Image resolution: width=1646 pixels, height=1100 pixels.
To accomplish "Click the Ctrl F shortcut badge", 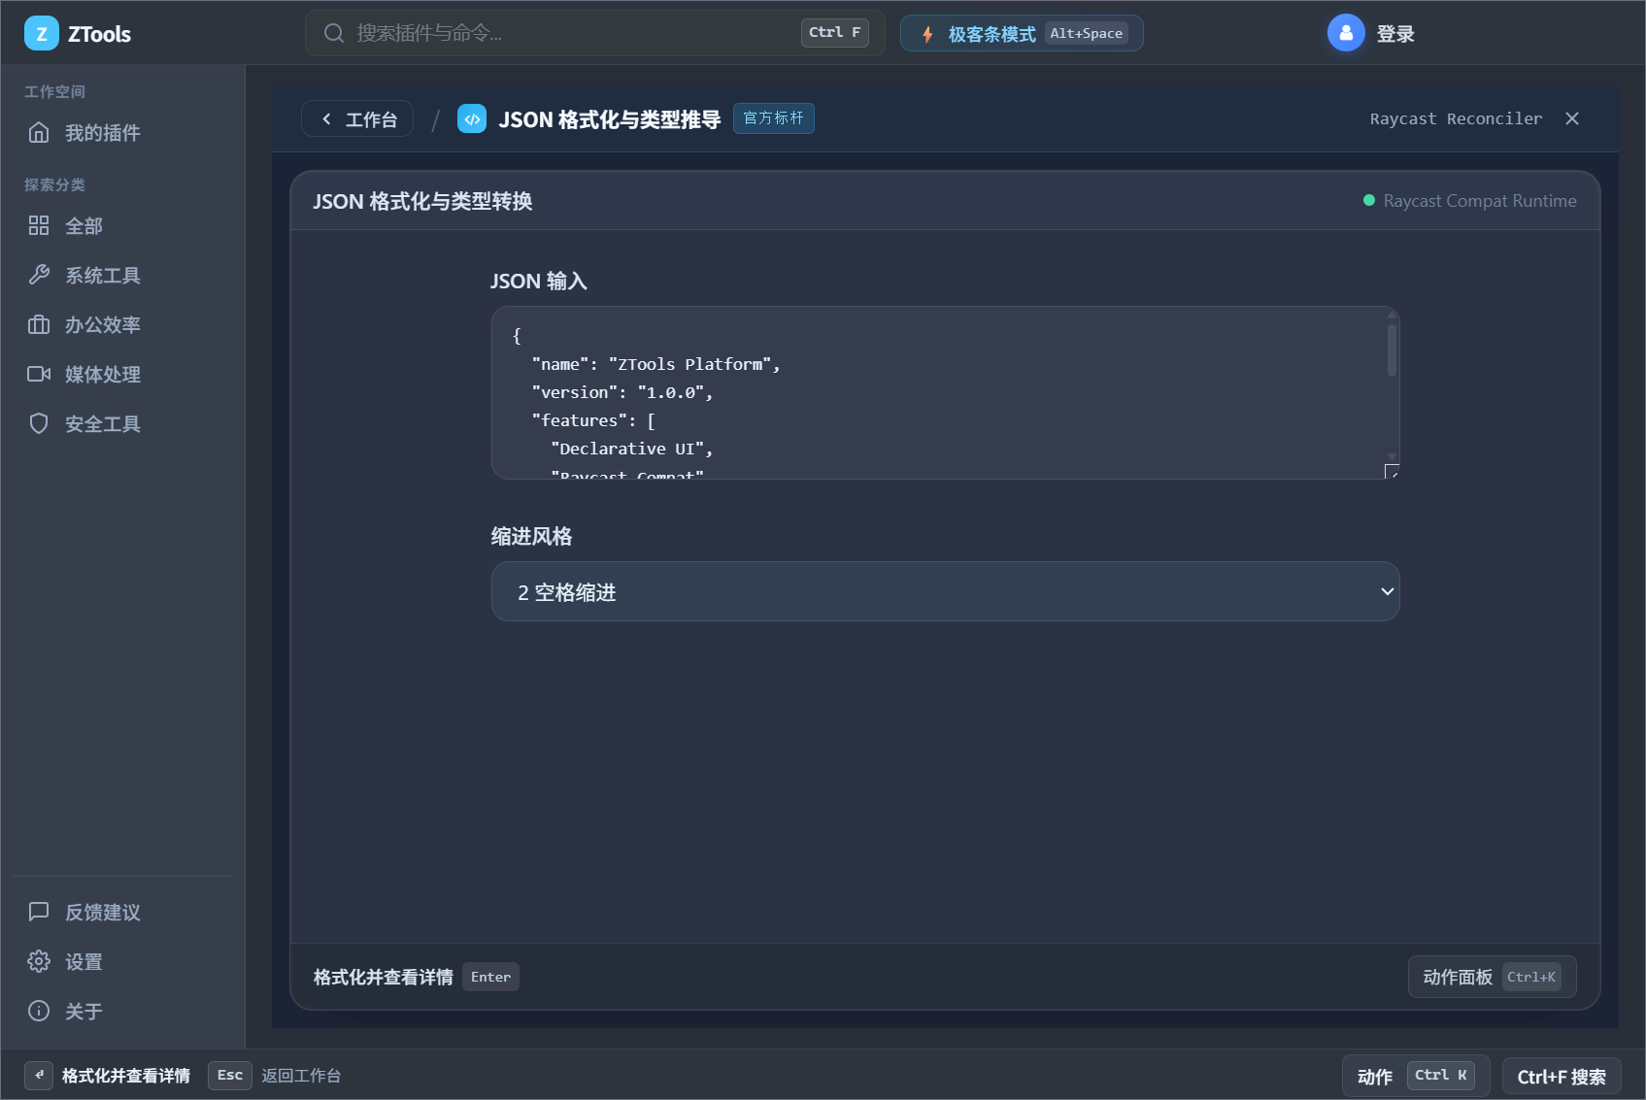I will click(x=834, y=32).
